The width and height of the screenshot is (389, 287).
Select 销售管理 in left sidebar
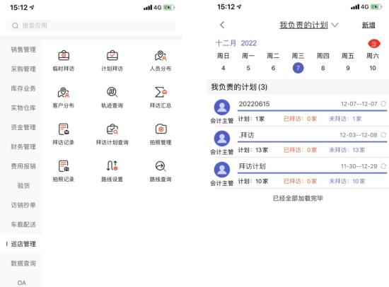(x=23, y=49)
